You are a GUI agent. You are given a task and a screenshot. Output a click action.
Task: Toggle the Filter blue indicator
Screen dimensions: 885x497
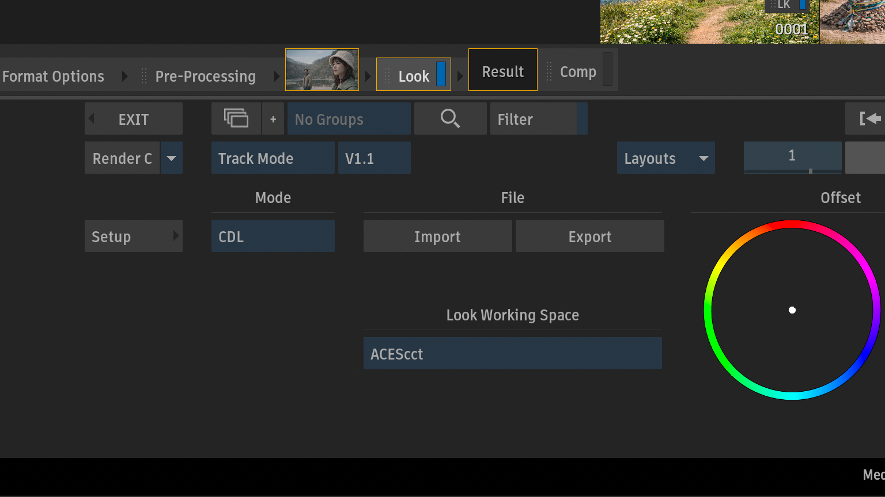(582, 119)
